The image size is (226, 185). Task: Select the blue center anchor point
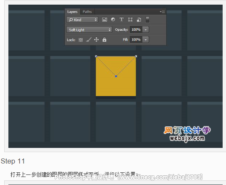116,76
